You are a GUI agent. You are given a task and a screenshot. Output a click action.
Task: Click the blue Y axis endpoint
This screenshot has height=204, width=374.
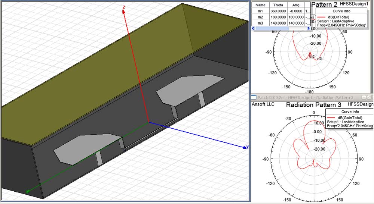pos(245,147)
